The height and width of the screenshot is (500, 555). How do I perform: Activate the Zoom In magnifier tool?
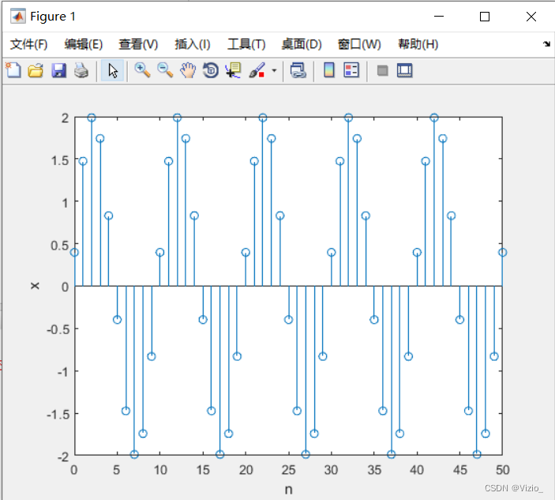[x=142, y=70]
